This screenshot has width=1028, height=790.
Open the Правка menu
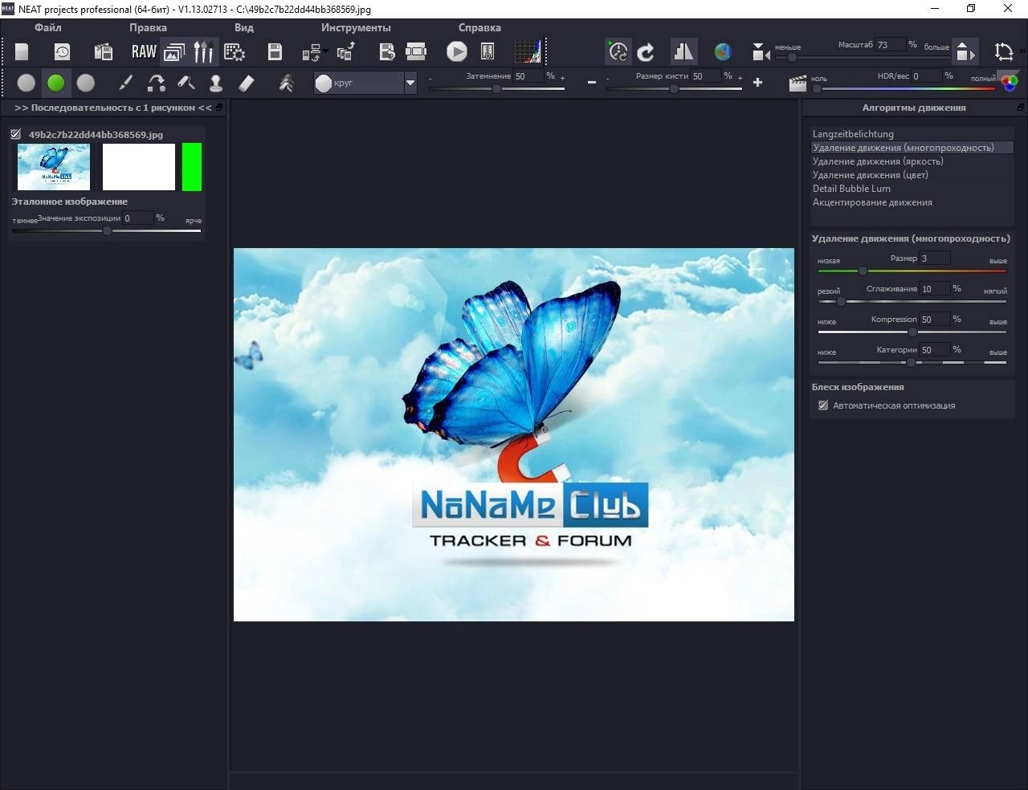[x=148, y=27]
